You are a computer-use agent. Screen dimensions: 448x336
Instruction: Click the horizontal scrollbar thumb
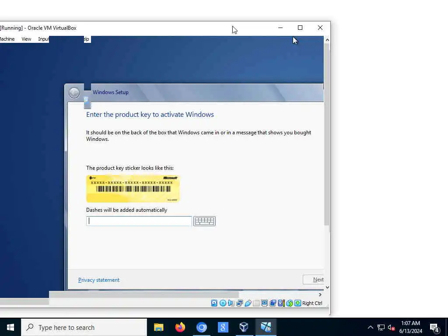tap(143, 294)
